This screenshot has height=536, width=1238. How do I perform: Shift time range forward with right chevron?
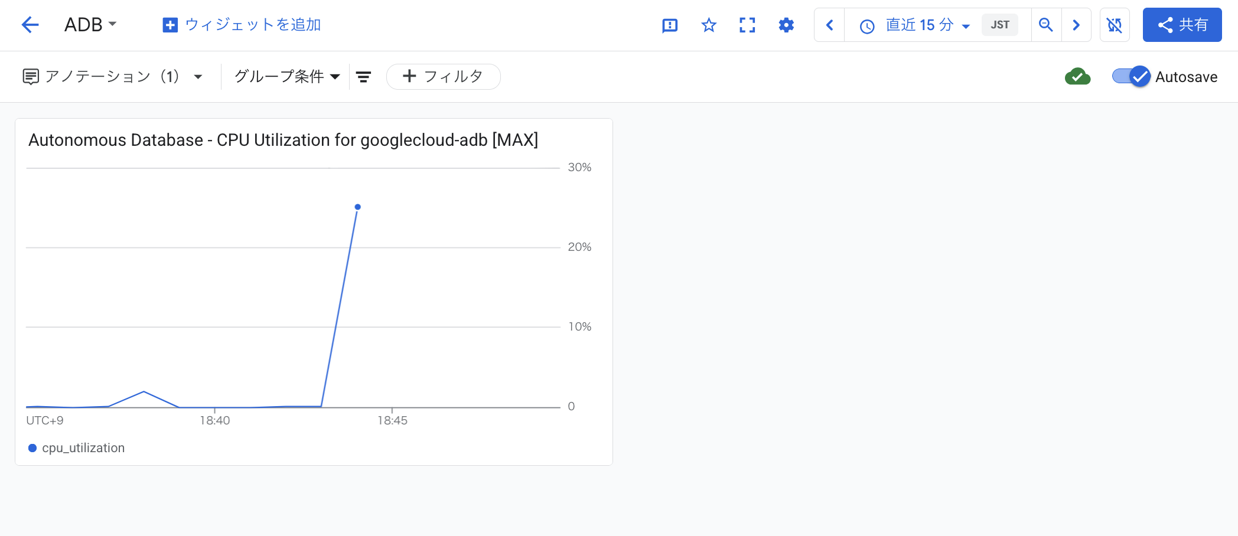[1076, 25]
